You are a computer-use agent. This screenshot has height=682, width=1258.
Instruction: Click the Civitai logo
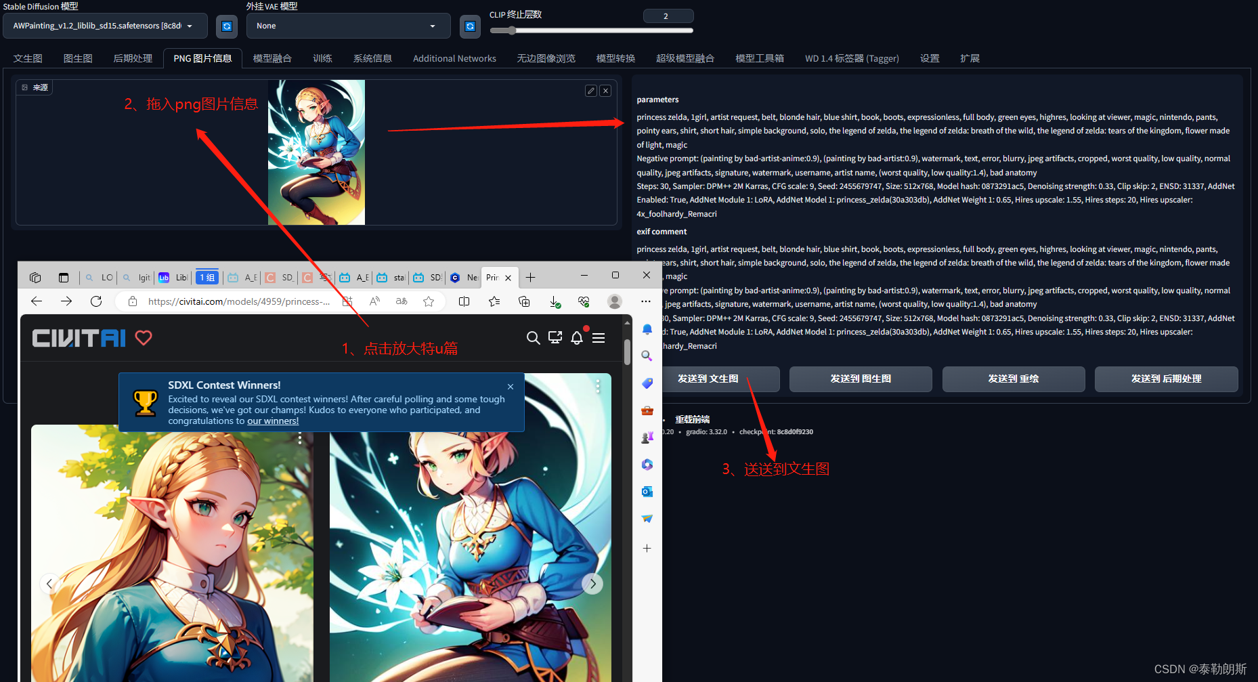(79, 338)
